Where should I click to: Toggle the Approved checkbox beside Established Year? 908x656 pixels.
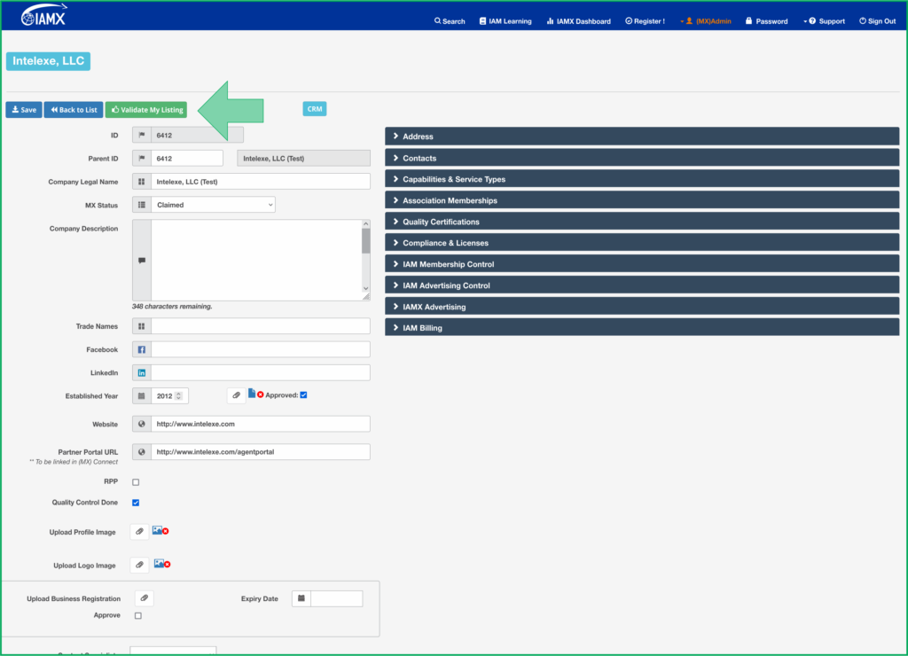click(303, 394)
